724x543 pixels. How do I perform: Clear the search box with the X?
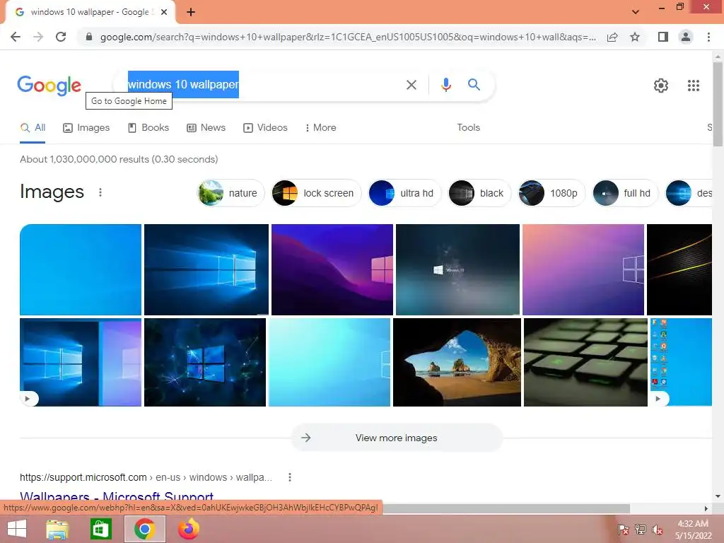(411, 85)
